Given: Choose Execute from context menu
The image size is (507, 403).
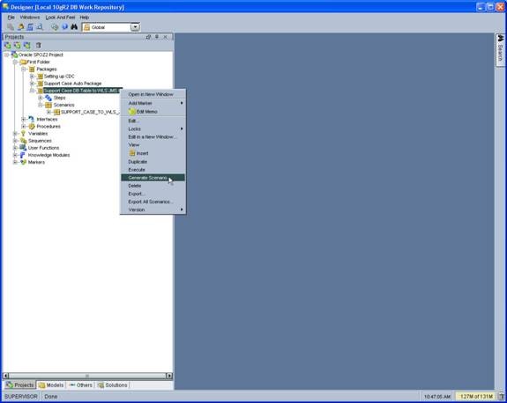Looking at the screenshot, I should 153,170.
